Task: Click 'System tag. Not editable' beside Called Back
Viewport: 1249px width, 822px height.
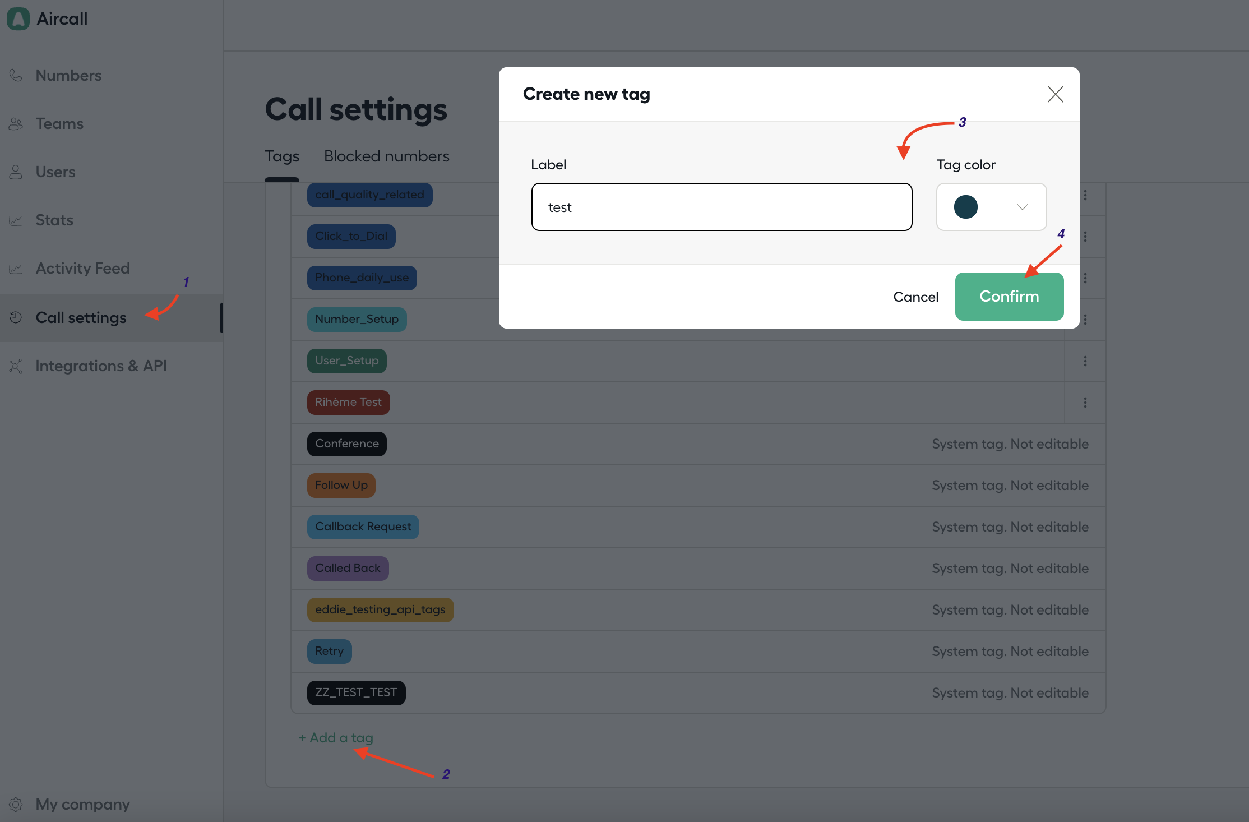Action: point(1010,569)
